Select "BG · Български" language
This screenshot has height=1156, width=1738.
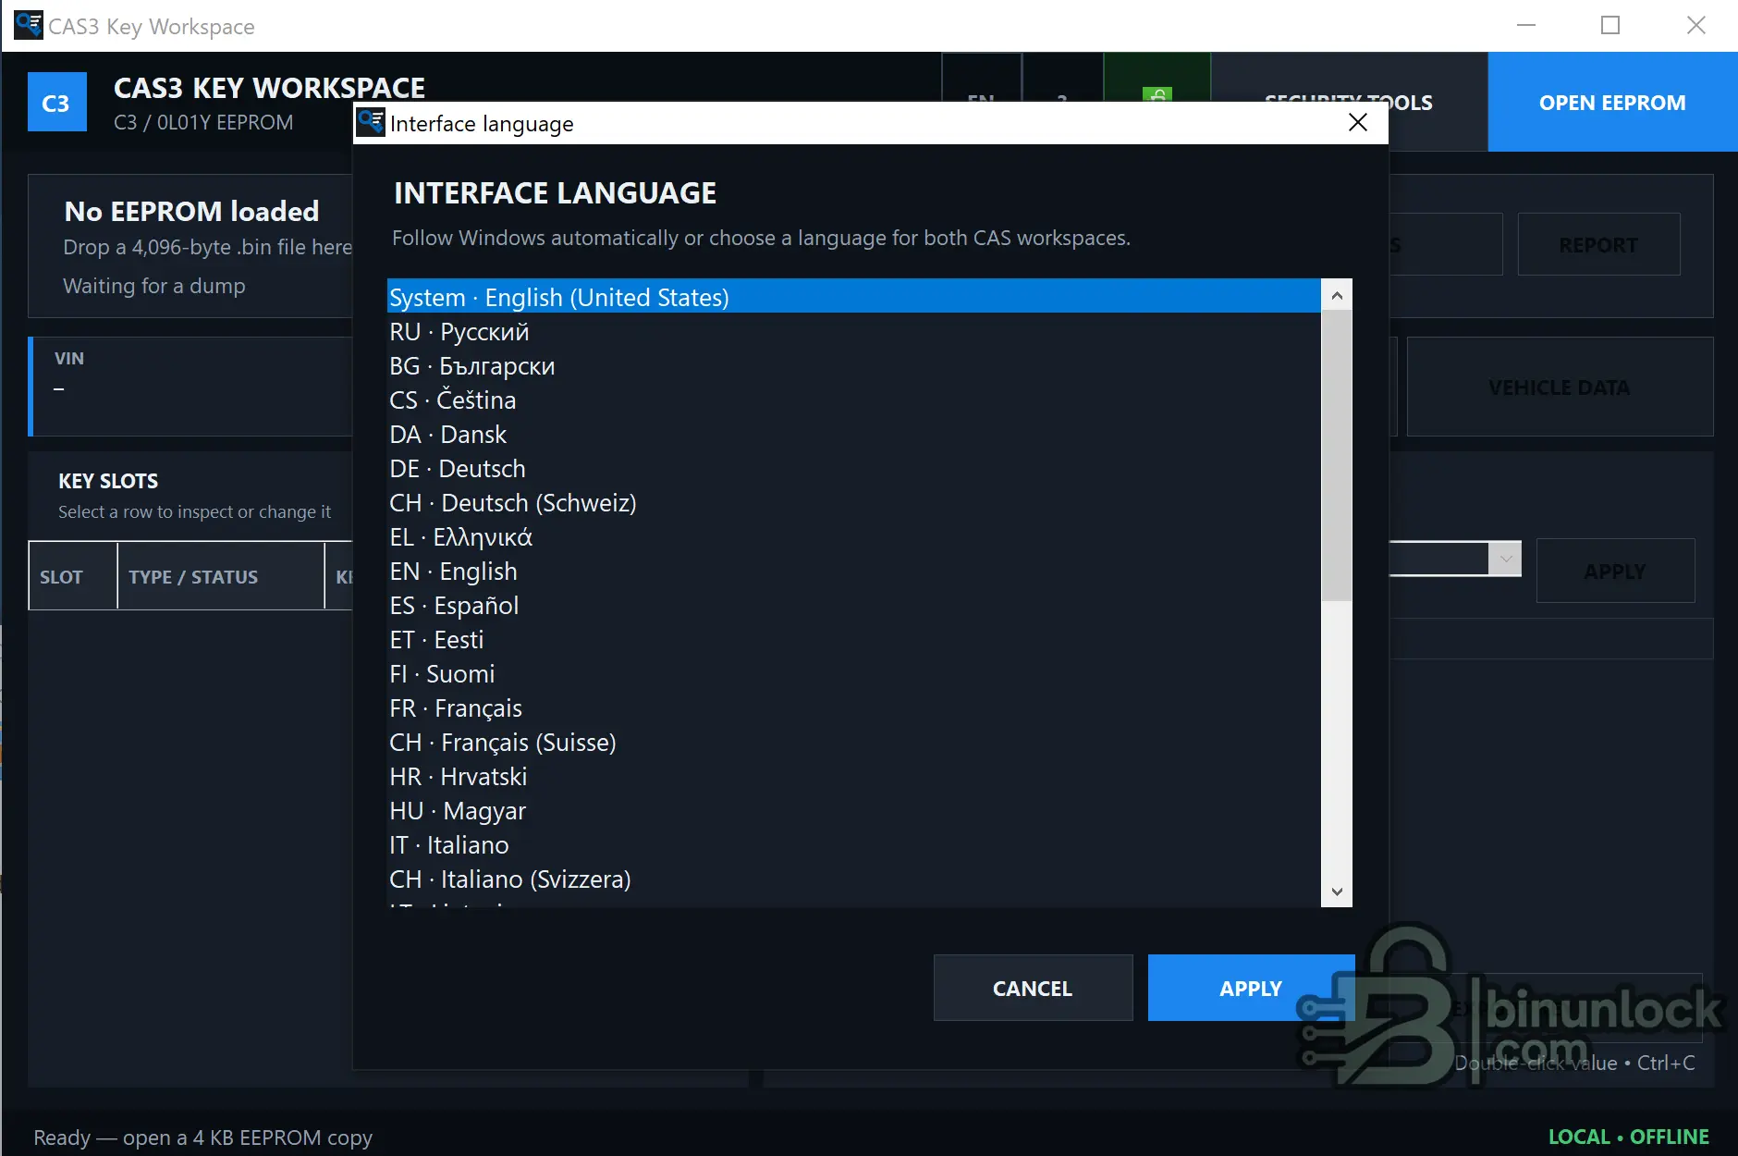854,365
